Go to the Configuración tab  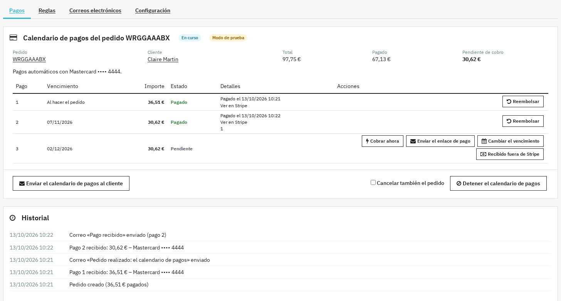click(153, 10)
